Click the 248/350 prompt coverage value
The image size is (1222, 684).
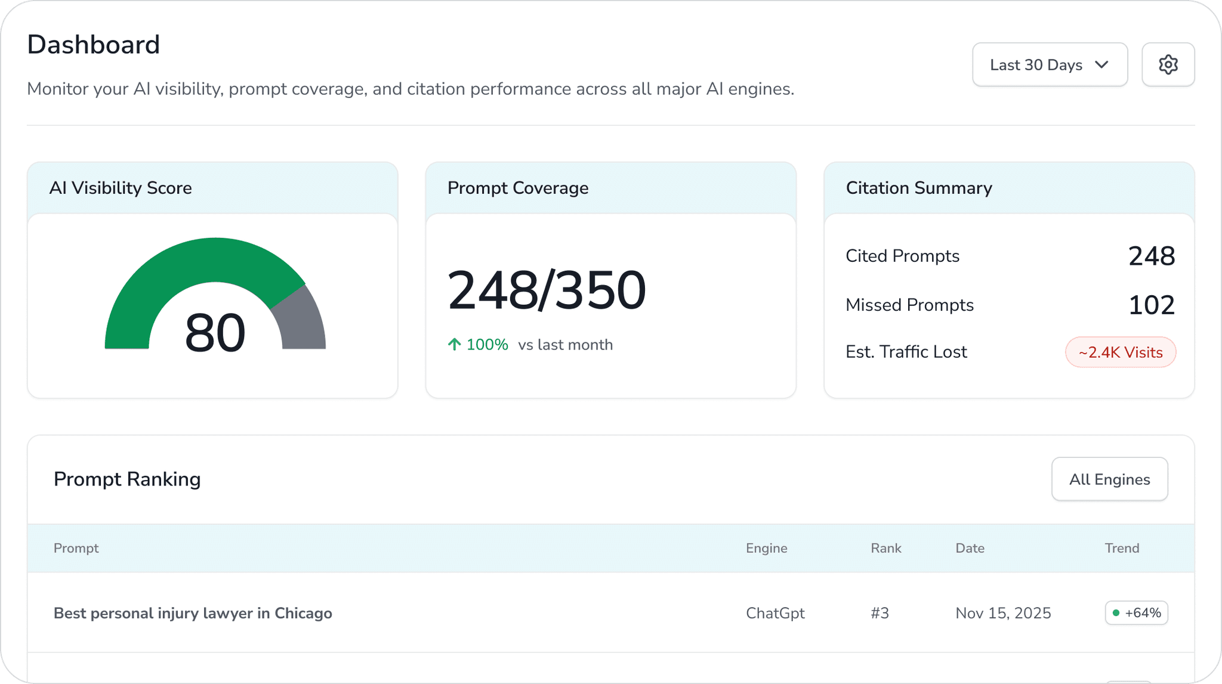[x=546, y=290]
